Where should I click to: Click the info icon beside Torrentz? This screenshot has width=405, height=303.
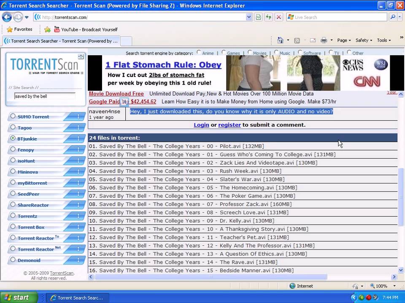point(78,216)
